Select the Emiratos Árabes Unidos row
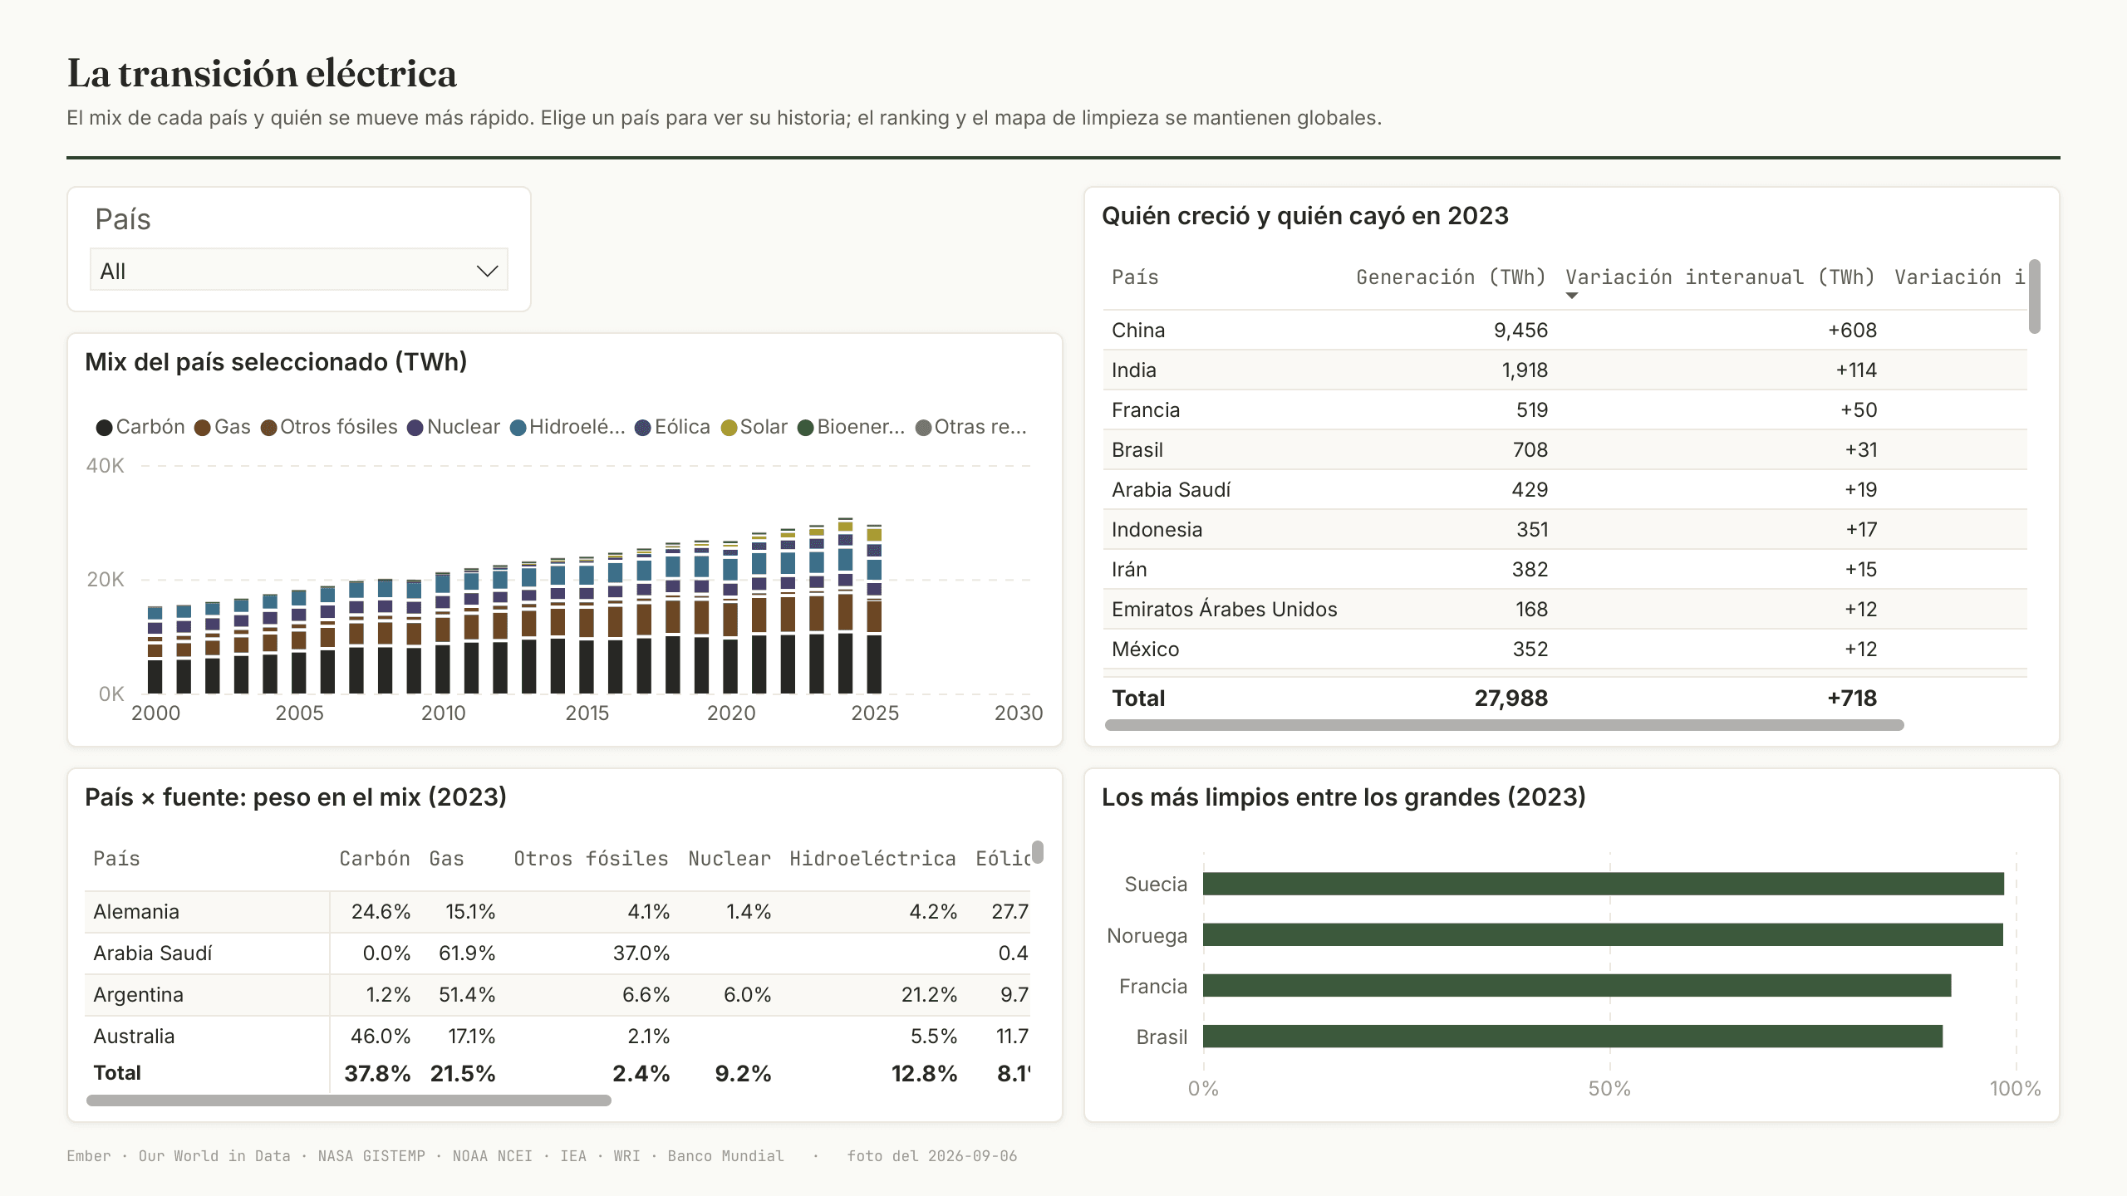2127x1196 pixels. 1565,610
